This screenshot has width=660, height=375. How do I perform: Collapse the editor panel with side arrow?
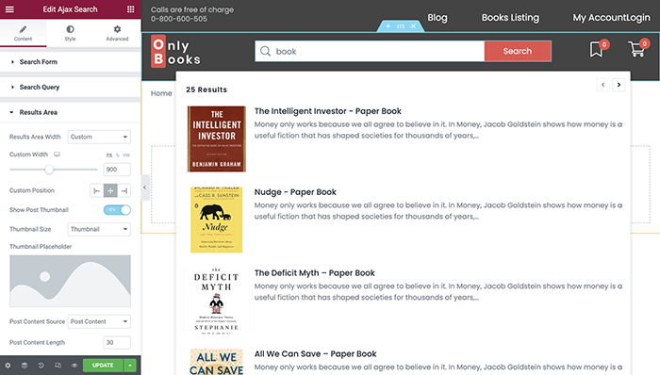144,187
